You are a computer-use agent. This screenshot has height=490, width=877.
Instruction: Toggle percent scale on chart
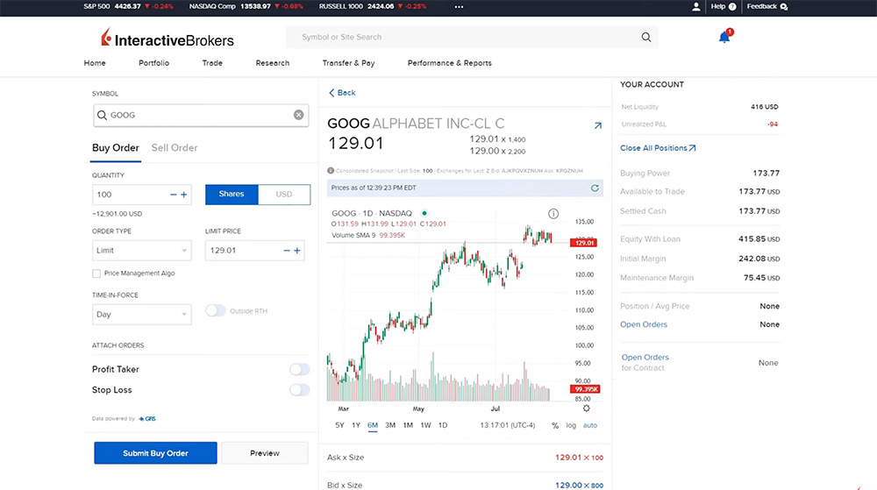[x=555, y=426]
